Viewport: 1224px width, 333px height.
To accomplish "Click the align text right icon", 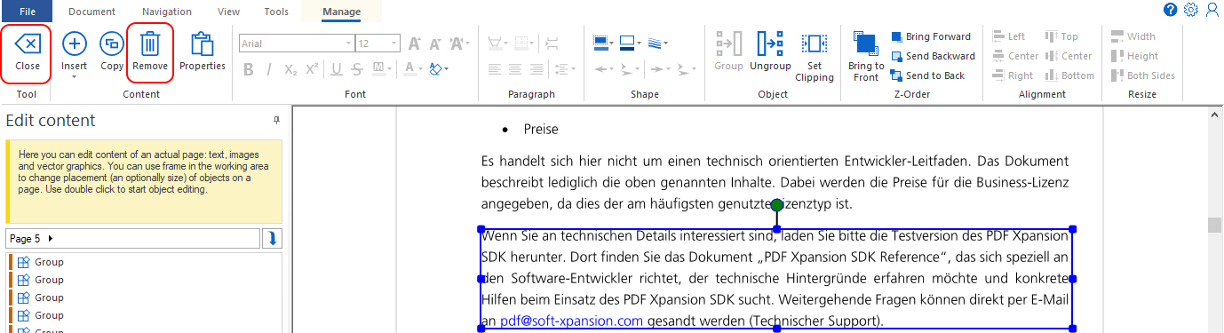I will [536, 68].
